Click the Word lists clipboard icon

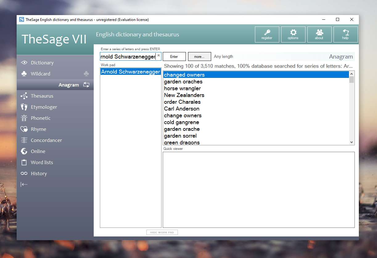tap(24, 163)
